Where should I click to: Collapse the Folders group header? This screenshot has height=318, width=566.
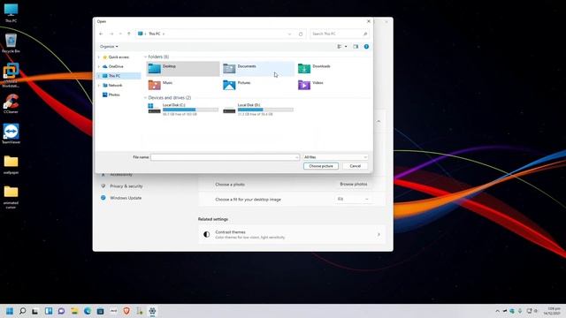[x=145, y=57]
